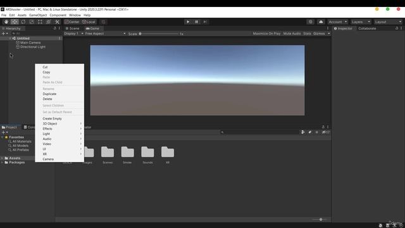Select Main Camera in Hierarchy

pos(30,42)
